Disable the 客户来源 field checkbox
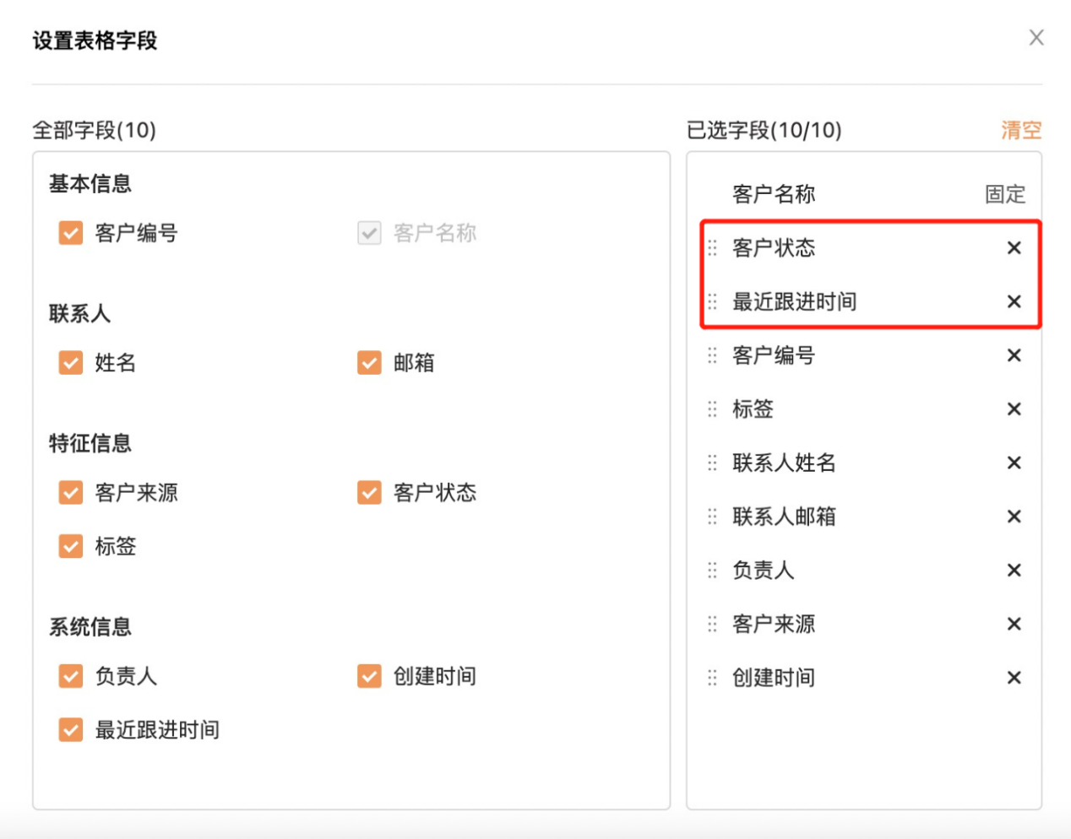Screen dimensions: 1071x839 [x=69, y=493]
